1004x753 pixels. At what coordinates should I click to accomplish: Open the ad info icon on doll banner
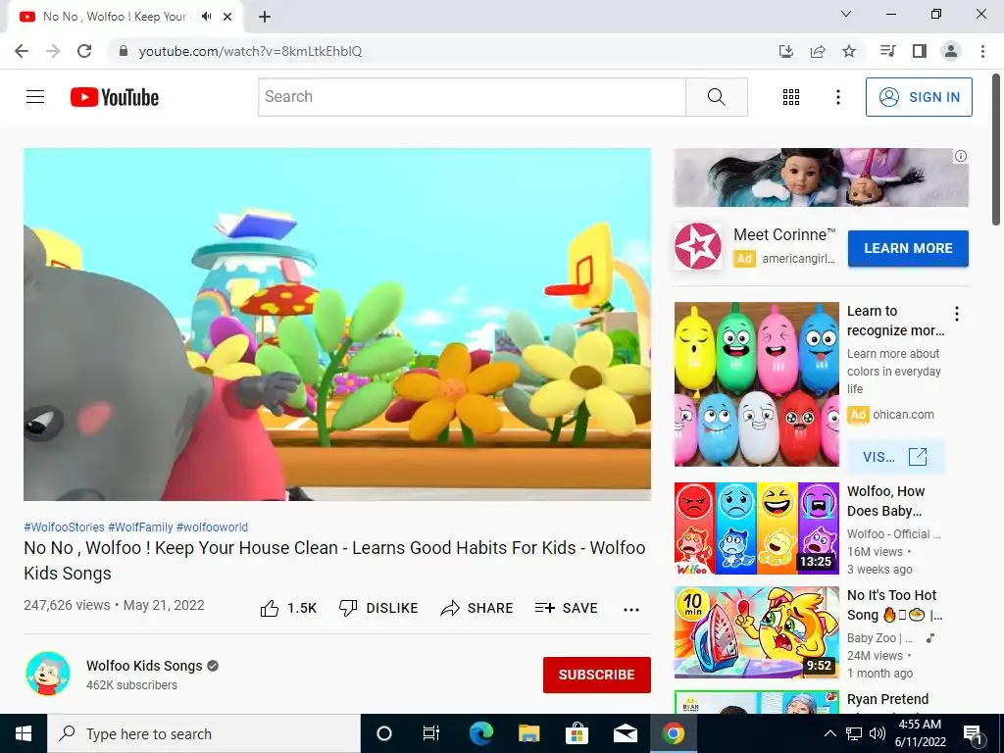pos(961,156)
